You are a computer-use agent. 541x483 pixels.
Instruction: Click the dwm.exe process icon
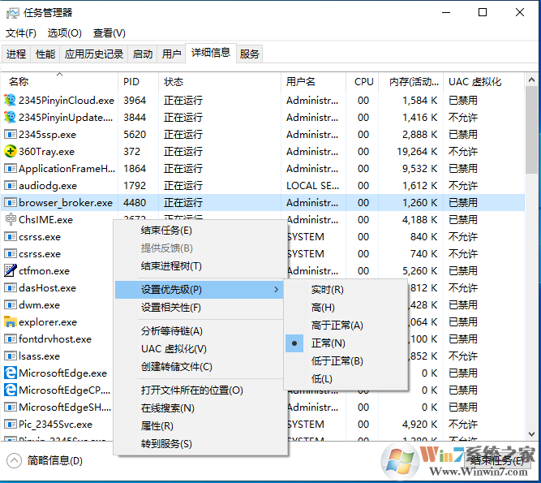point(11,304)
